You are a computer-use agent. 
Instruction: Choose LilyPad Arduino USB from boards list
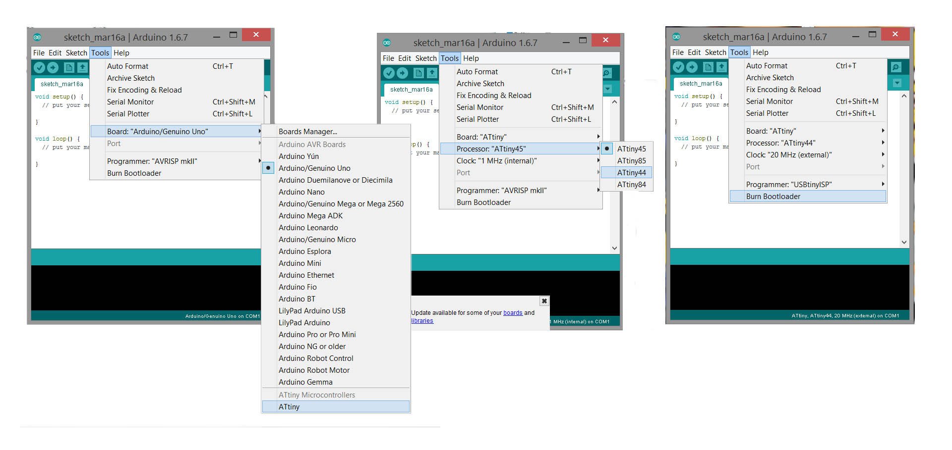coord(336,311)
